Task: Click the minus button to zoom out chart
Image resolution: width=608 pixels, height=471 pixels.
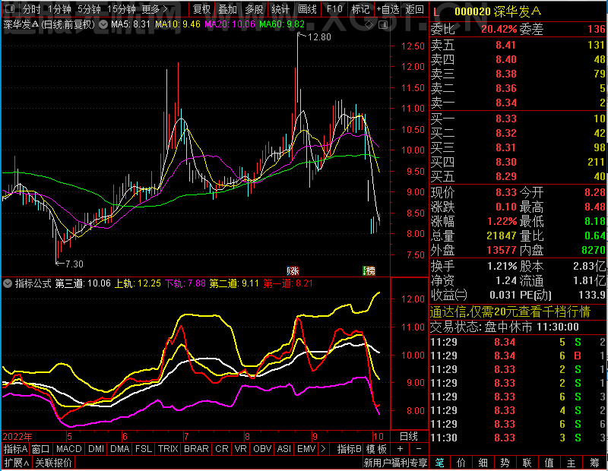Action: [x=419, y=449]
